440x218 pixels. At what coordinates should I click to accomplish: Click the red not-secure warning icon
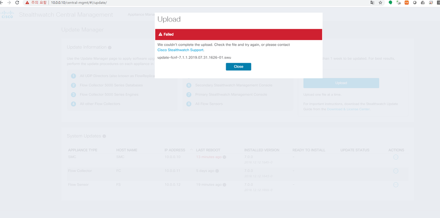pos(27,3)
